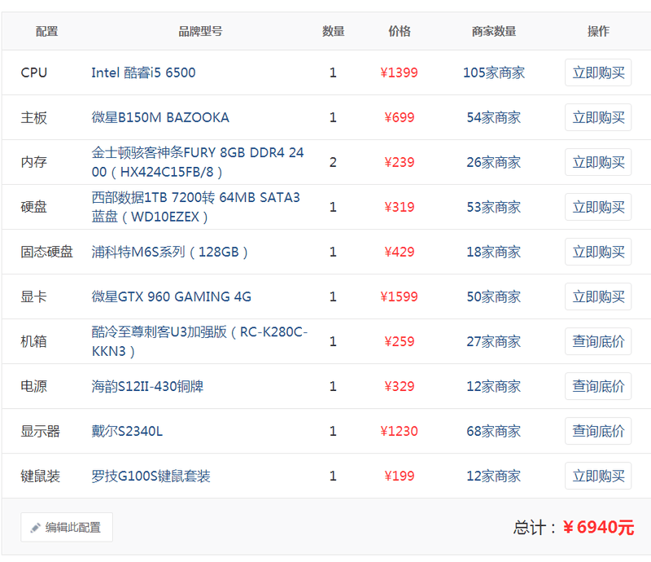Click the 数量 column header
Image resolution: width=651 pixels, height=562 pixels.
(x=334, y=31)
